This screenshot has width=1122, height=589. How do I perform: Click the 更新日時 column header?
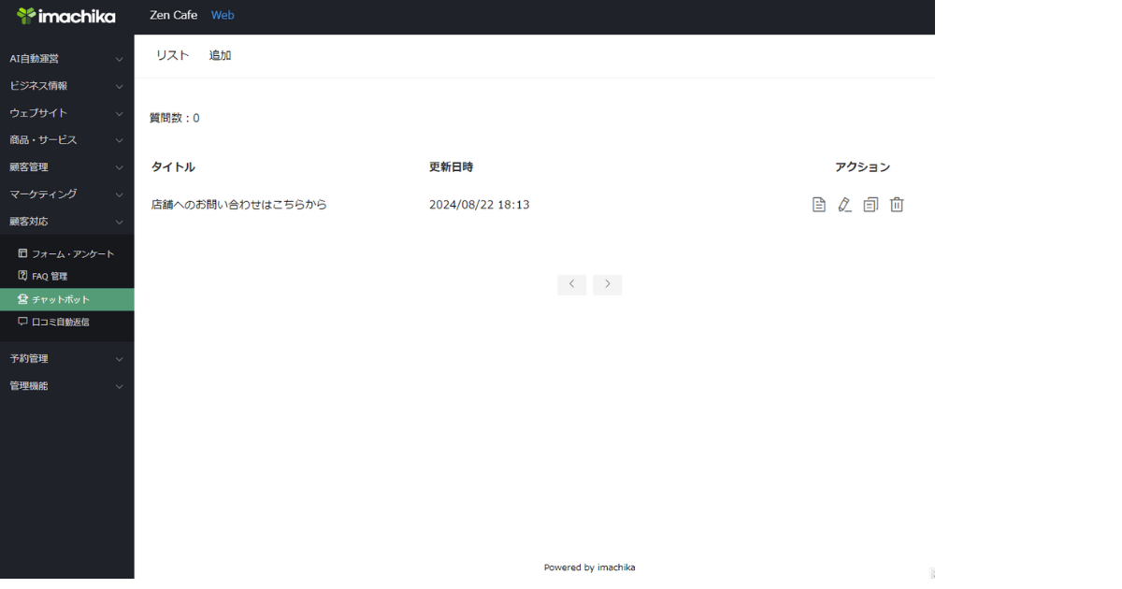coord(451,167)
